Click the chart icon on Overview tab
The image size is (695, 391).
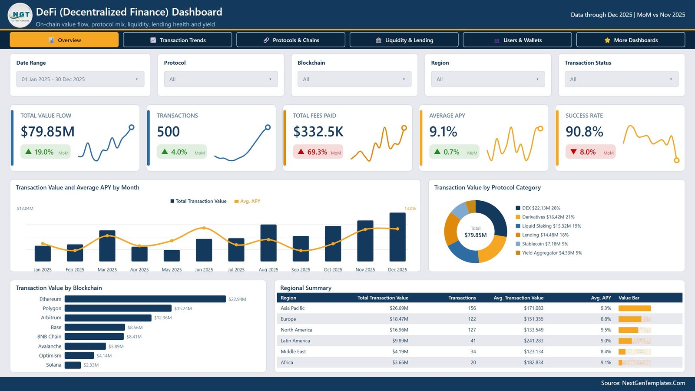tap(51, 40)
